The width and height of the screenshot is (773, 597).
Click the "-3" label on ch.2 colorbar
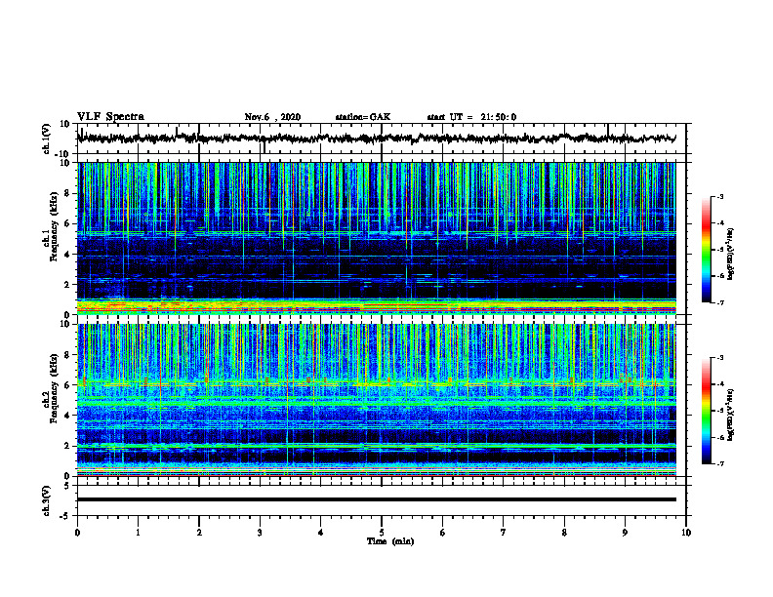pyautogui.click(x=720, y=358)
